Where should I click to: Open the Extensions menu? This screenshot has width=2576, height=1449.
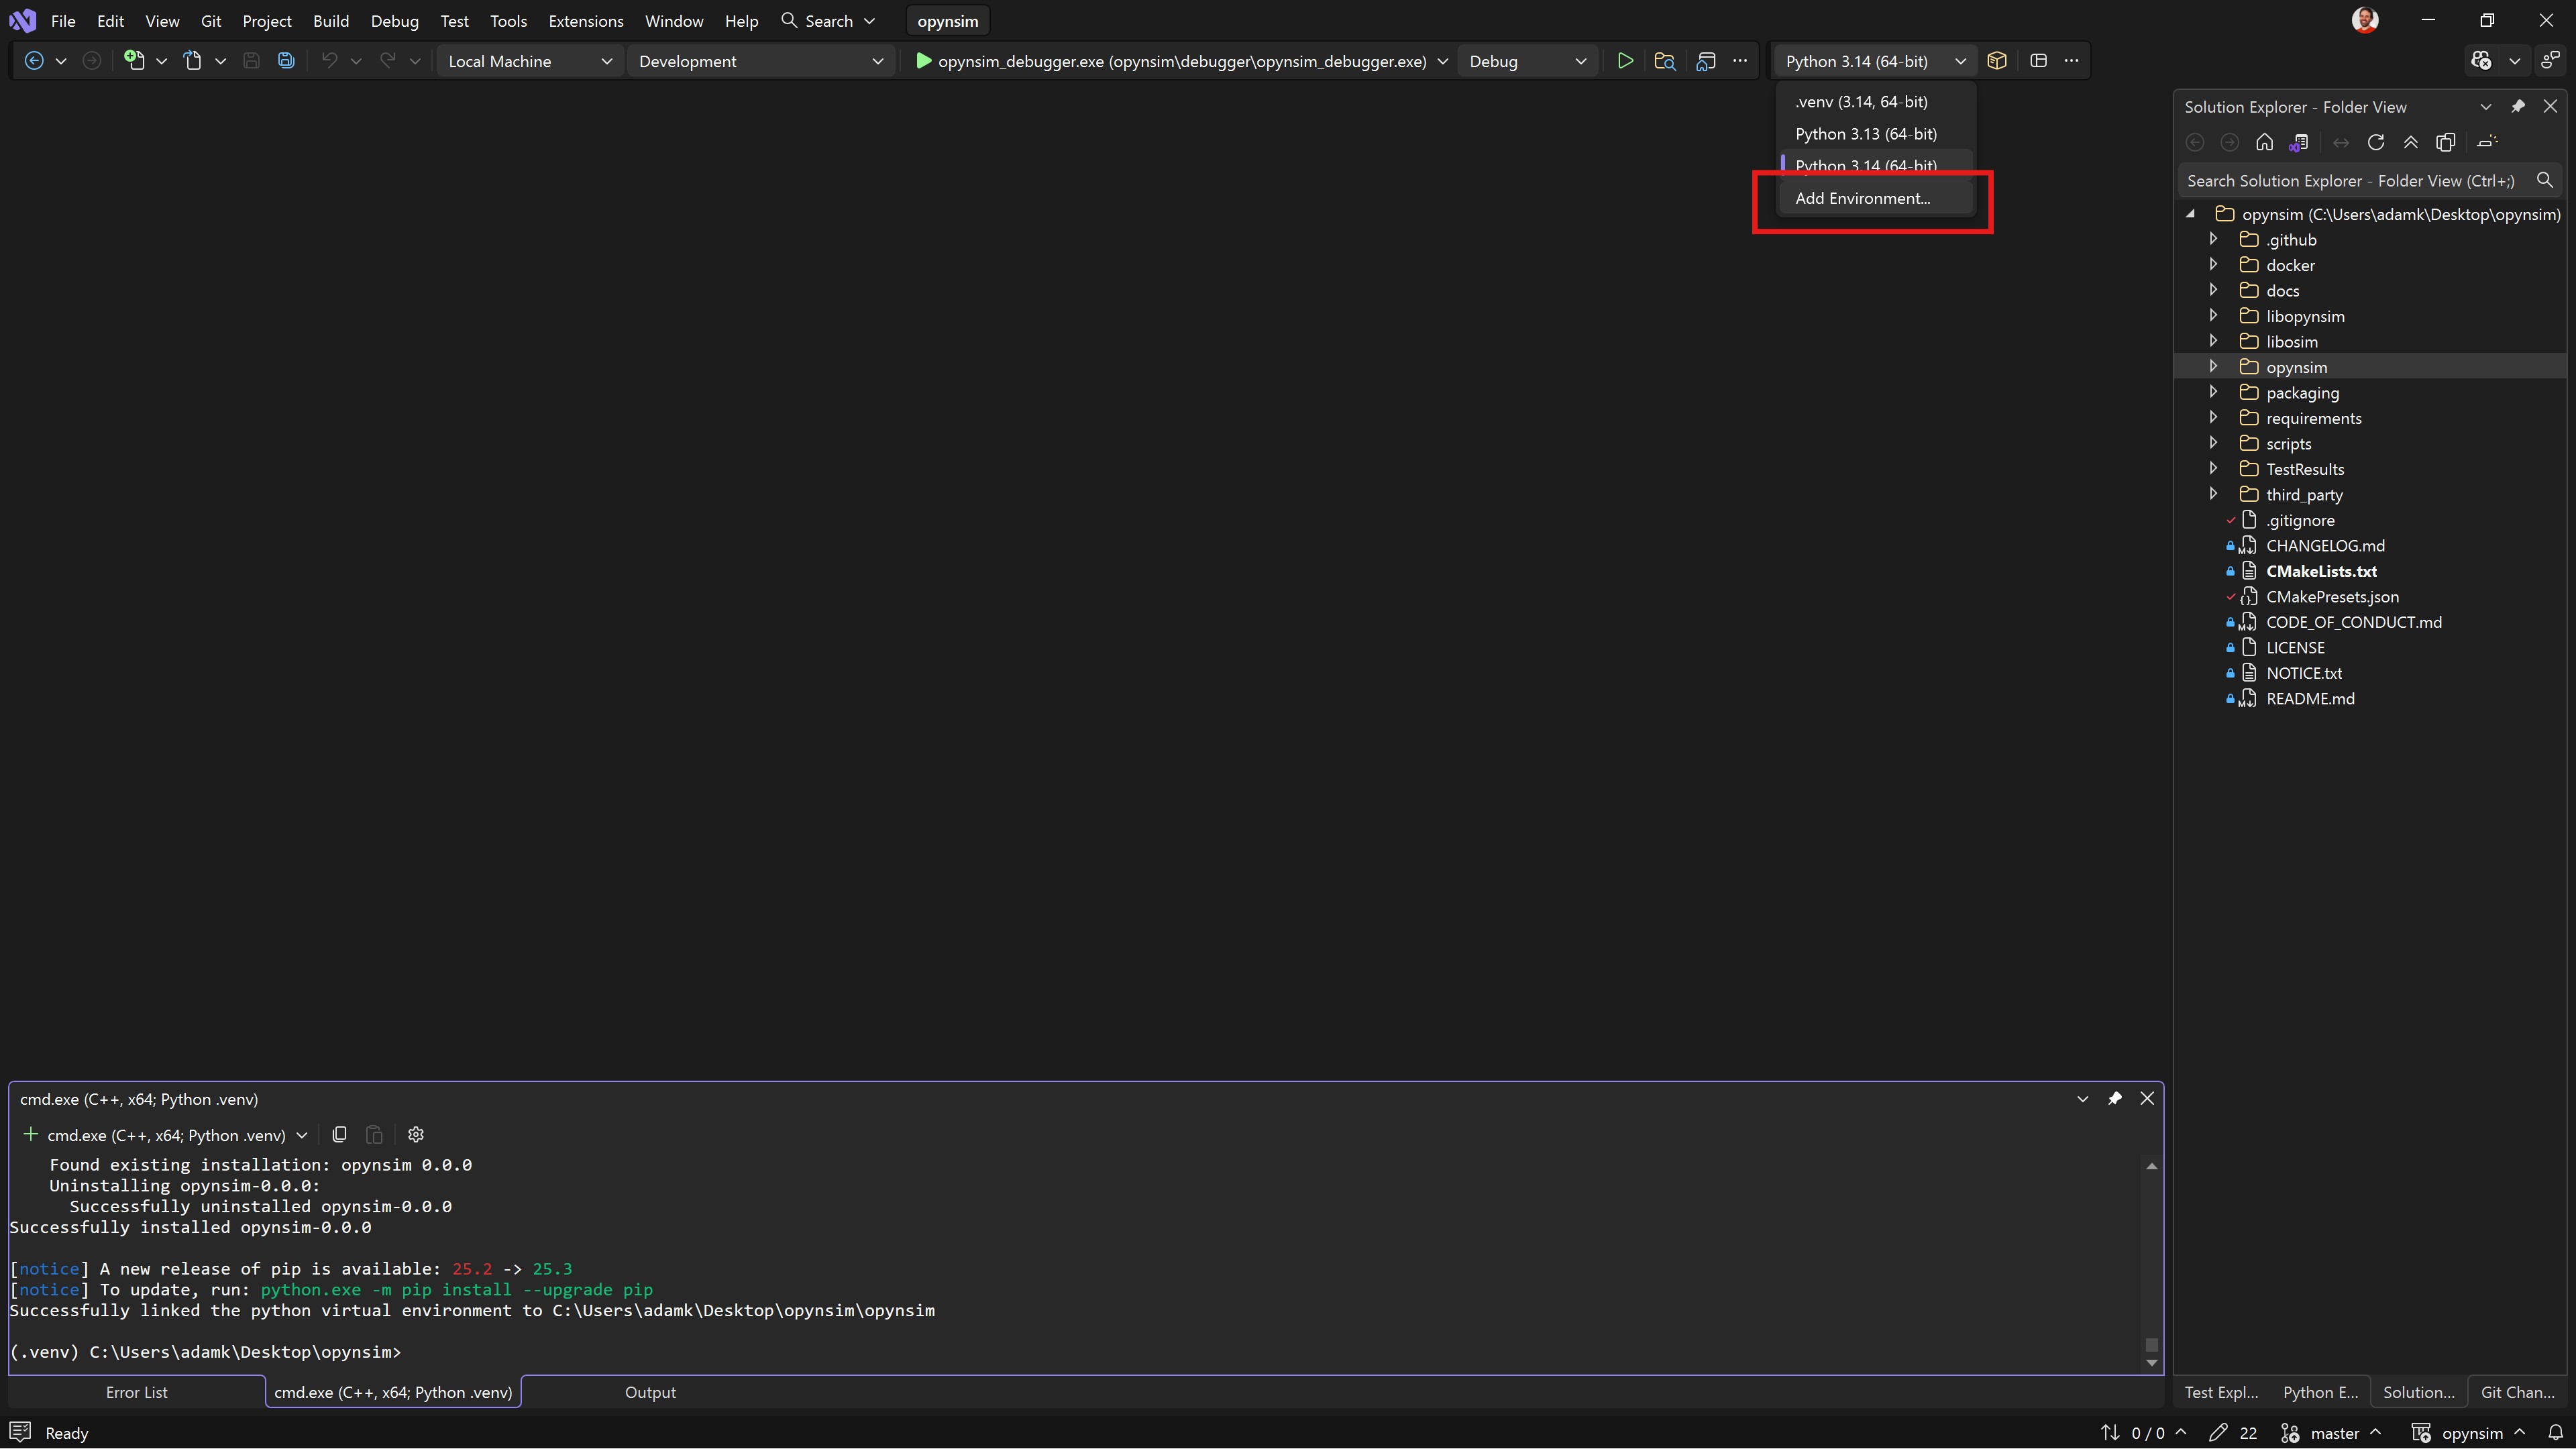click(x=585, y=21)
